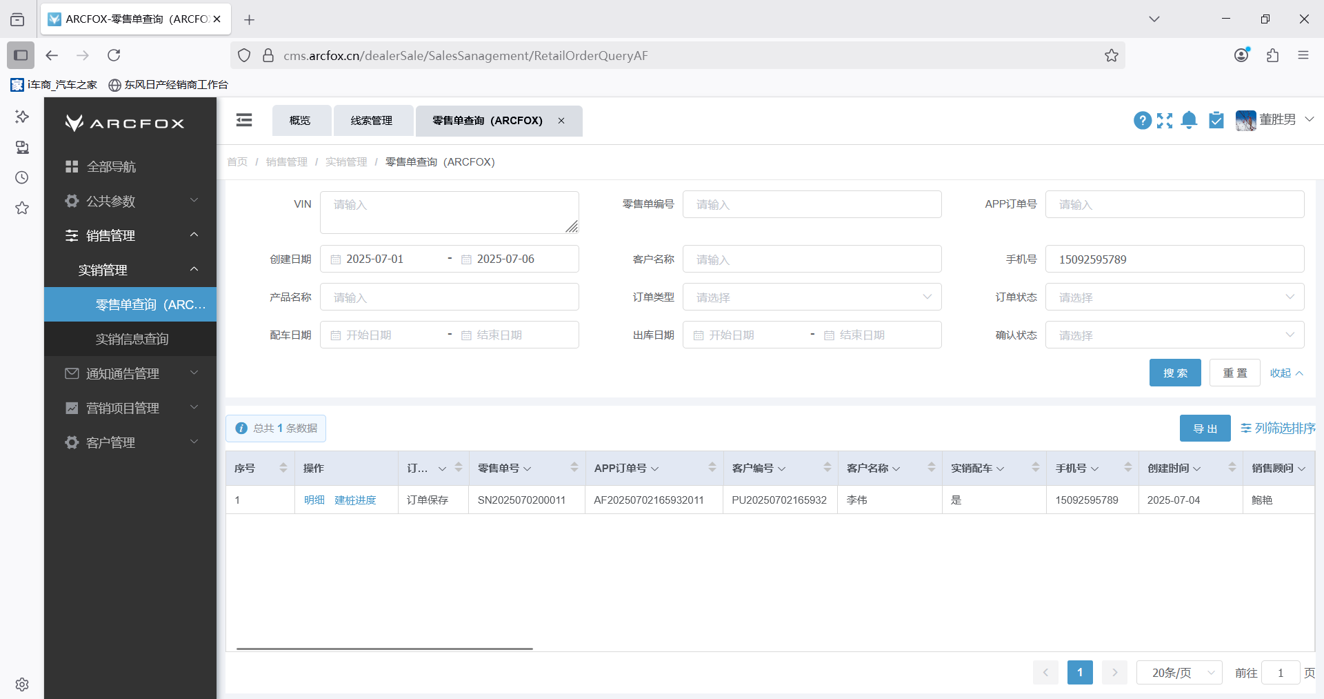This screenshot has width=1324, height=699.
Task: Click the 导出 export button
Action: coord(1205,429)
